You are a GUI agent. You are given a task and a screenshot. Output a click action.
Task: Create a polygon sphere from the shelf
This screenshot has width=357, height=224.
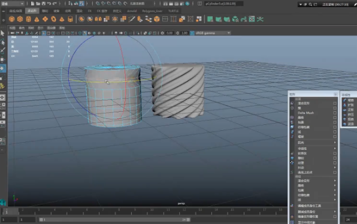tap(12, 19)
